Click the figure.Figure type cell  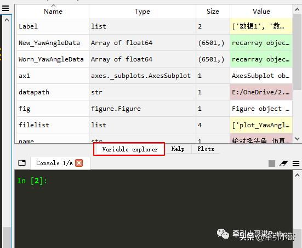[143, 109]
